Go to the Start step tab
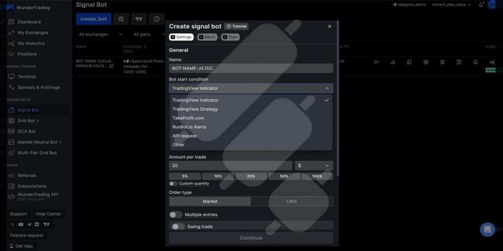This screenshot has height=251, width=503. (x=230, y=37)
